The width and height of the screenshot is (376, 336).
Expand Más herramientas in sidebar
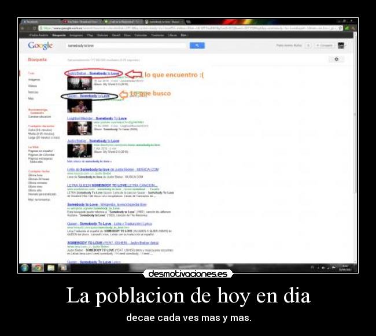[39, 200]
